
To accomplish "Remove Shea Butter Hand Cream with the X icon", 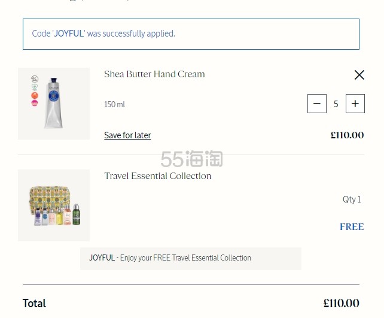I will (x=359, y=75).
